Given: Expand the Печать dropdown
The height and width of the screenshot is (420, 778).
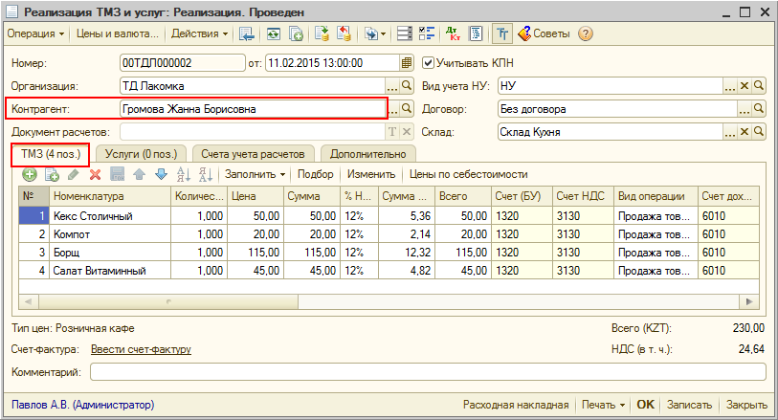Looking at the screenshot, I should coord(602,405).
